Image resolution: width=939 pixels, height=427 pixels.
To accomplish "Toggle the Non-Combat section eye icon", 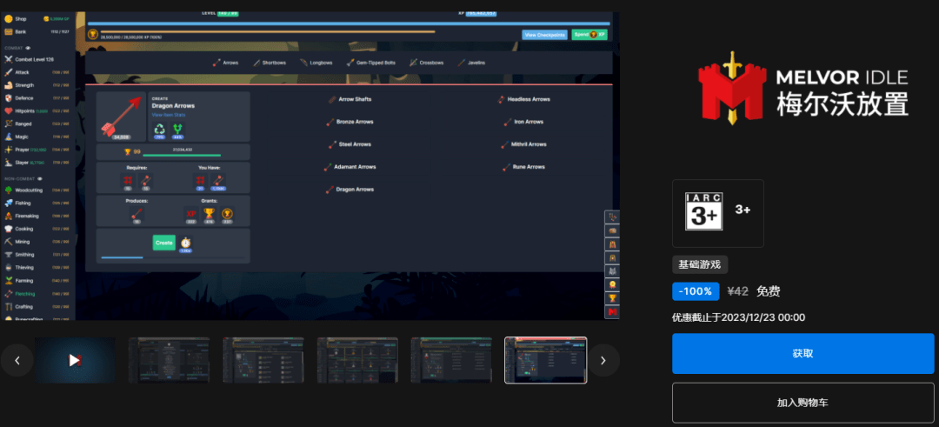I will point(40,177).
